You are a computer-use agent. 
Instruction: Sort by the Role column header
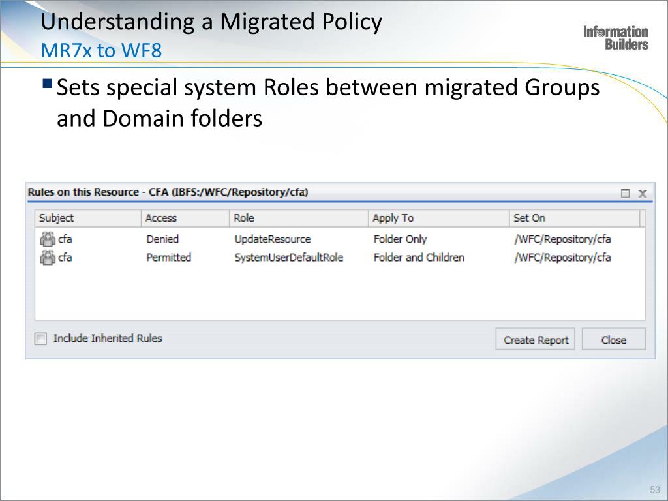[x=299, y=218]
